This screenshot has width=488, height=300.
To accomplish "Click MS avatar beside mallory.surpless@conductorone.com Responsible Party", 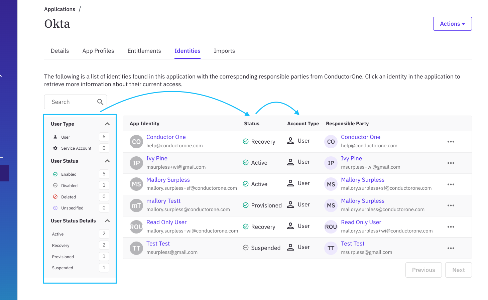I will tap(331, 205).
